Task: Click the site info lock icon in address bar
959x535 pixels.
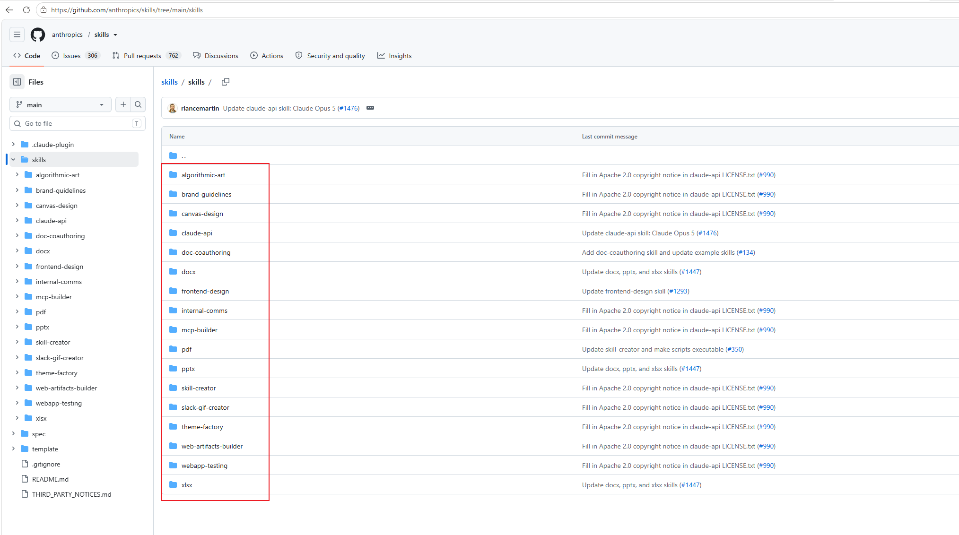Action: click(x=44, y=10)
